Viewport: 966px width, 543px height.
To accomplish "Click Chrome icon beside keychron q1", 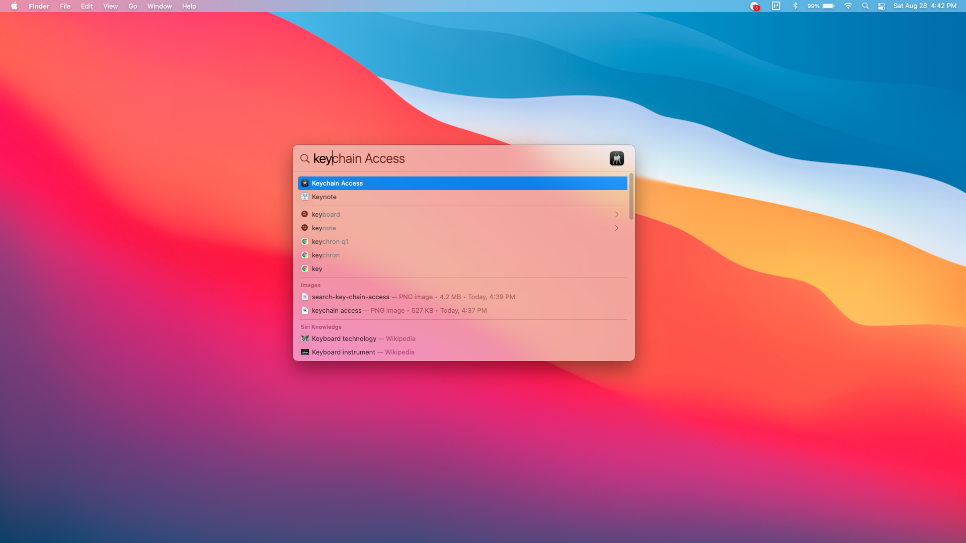I will (x=304, y=241).
